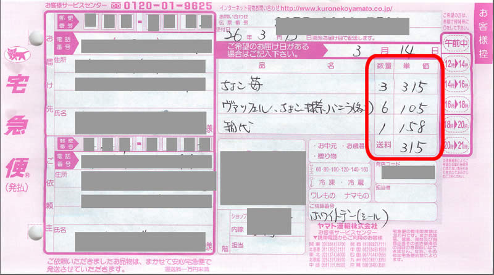Click the ご希望のお届け日がある banner text
This screenshot has height=275, width=494.
pyautogui.click(x=269, y=47)
